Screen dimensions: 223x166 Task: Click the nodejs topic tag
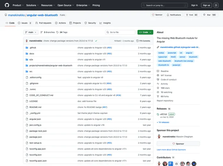161,53
